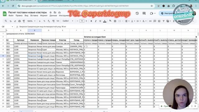This screenshot has height=112, width=199.
Task: Select the cell containing Краснодар
Action: coord(62,88)
